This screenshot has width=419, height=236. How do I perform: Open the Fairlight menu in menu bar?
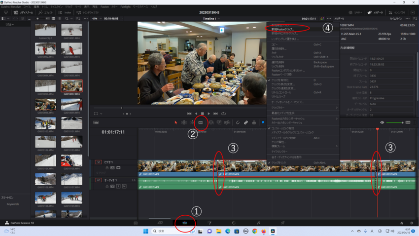pos(125,7)
